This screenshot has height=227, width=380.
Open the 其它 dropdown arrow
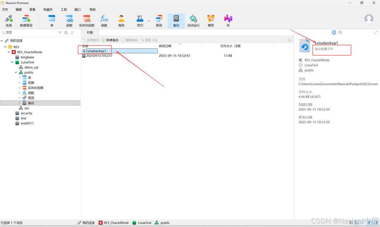149,21
